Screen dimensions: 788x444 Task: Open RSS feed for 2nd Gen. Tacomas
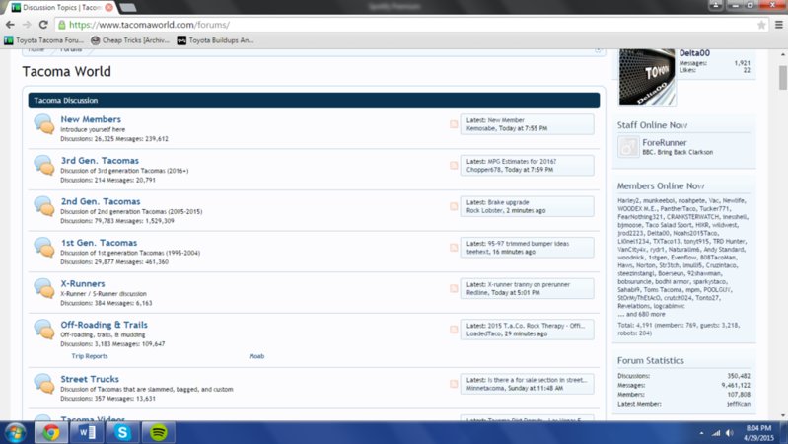(x=454, y=206)
